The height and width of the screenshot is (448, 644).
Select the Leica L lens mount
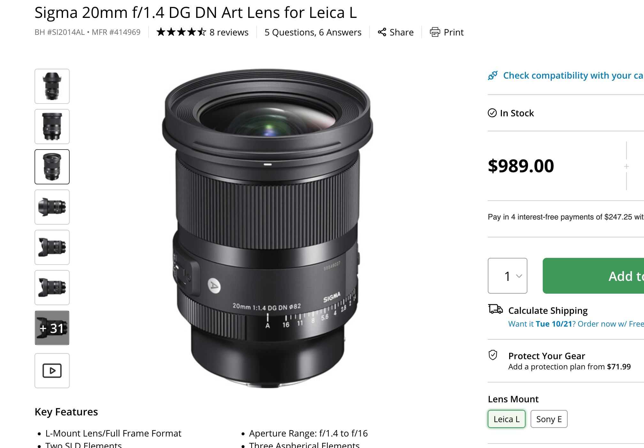pos(506,419)
